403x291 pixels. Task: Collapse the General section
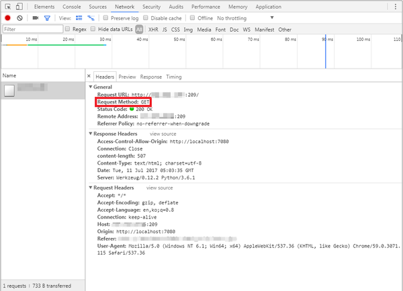pyautogui.click(x=91, y=87)
